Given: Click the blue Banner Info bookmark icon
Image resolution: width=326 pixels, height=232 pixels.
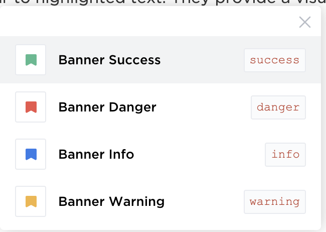Looking at the screenshot, I should pyautogui.click(x=31, y=154).
